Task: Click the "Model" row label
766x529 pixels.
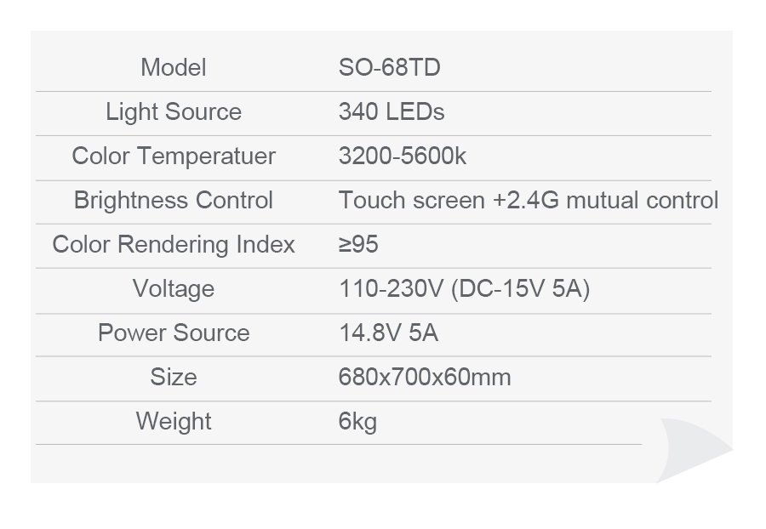Action: 174,68
